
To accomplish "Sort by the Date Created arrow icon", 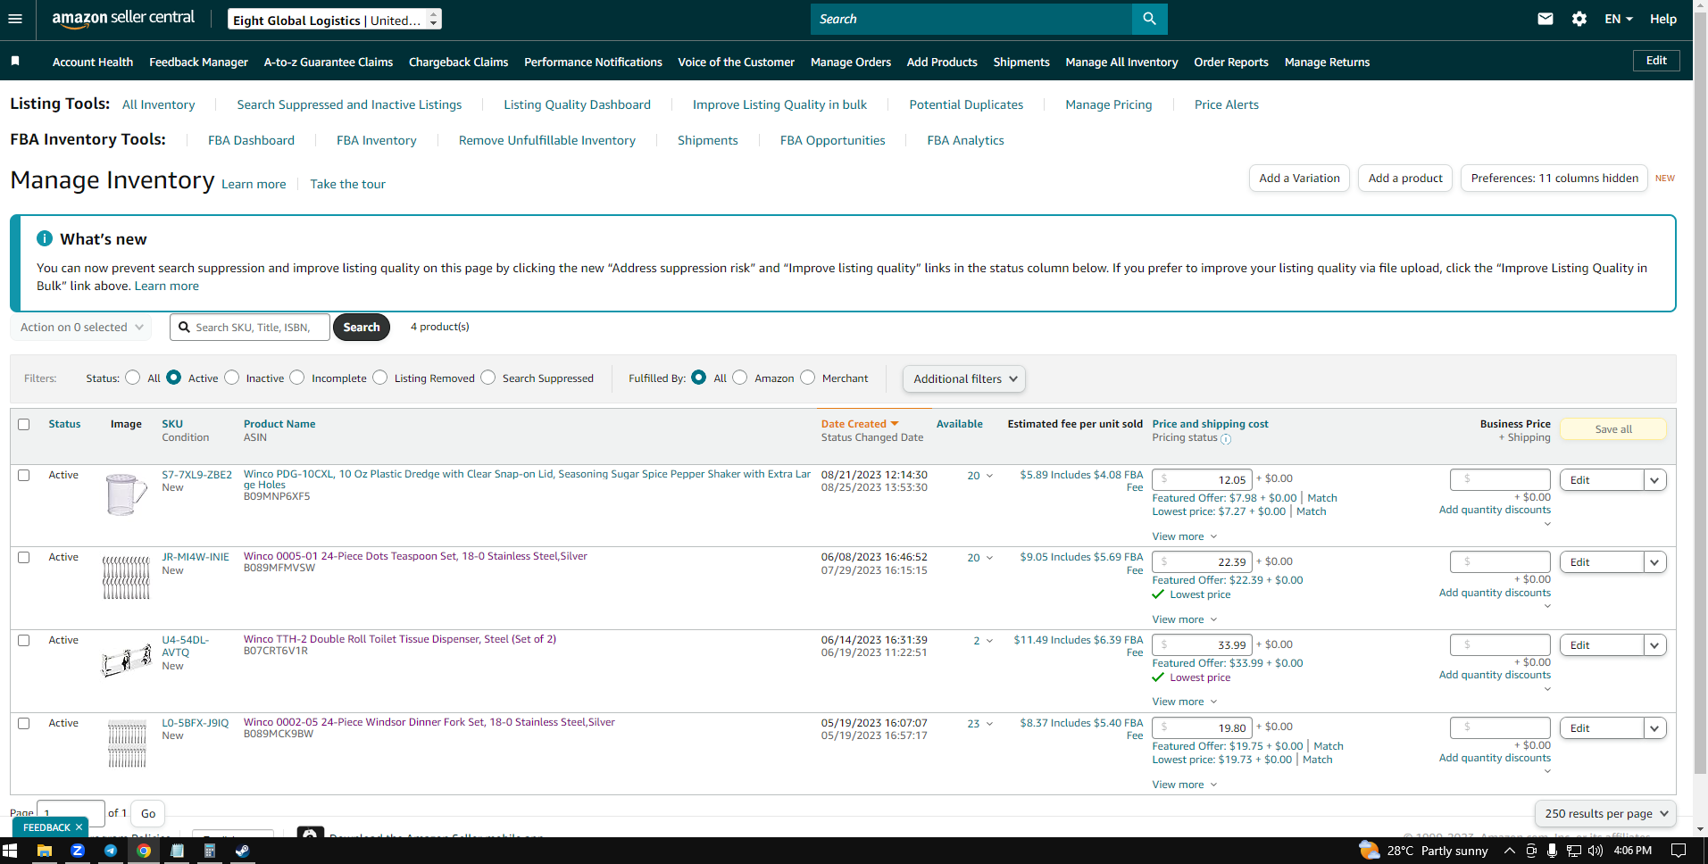I will (x=895, y=424).
